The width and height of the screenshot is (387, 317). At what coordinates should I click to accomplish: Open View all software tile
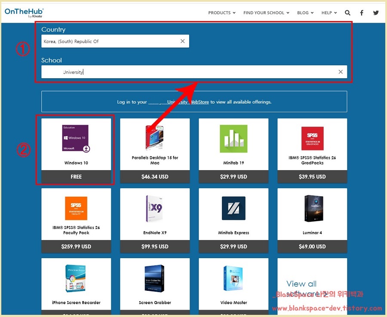(312, 287)
